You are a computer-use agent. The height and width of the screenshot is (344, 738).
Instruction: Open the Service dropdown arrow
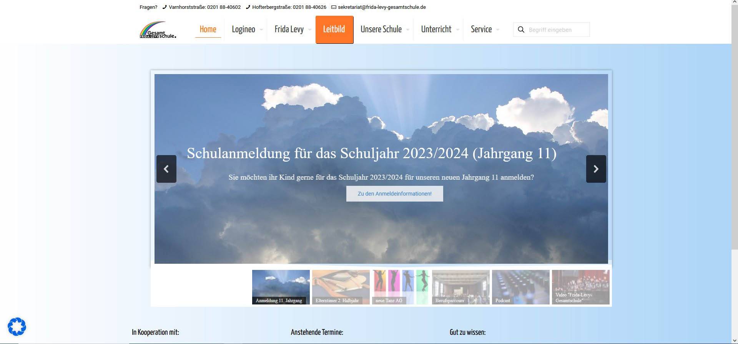tap(498, 30)
